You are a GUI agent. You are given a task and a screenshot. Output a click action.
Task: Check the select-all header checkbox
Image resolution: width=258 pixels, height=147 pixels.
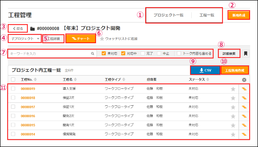pyautogui.click(x=13, y=80)
